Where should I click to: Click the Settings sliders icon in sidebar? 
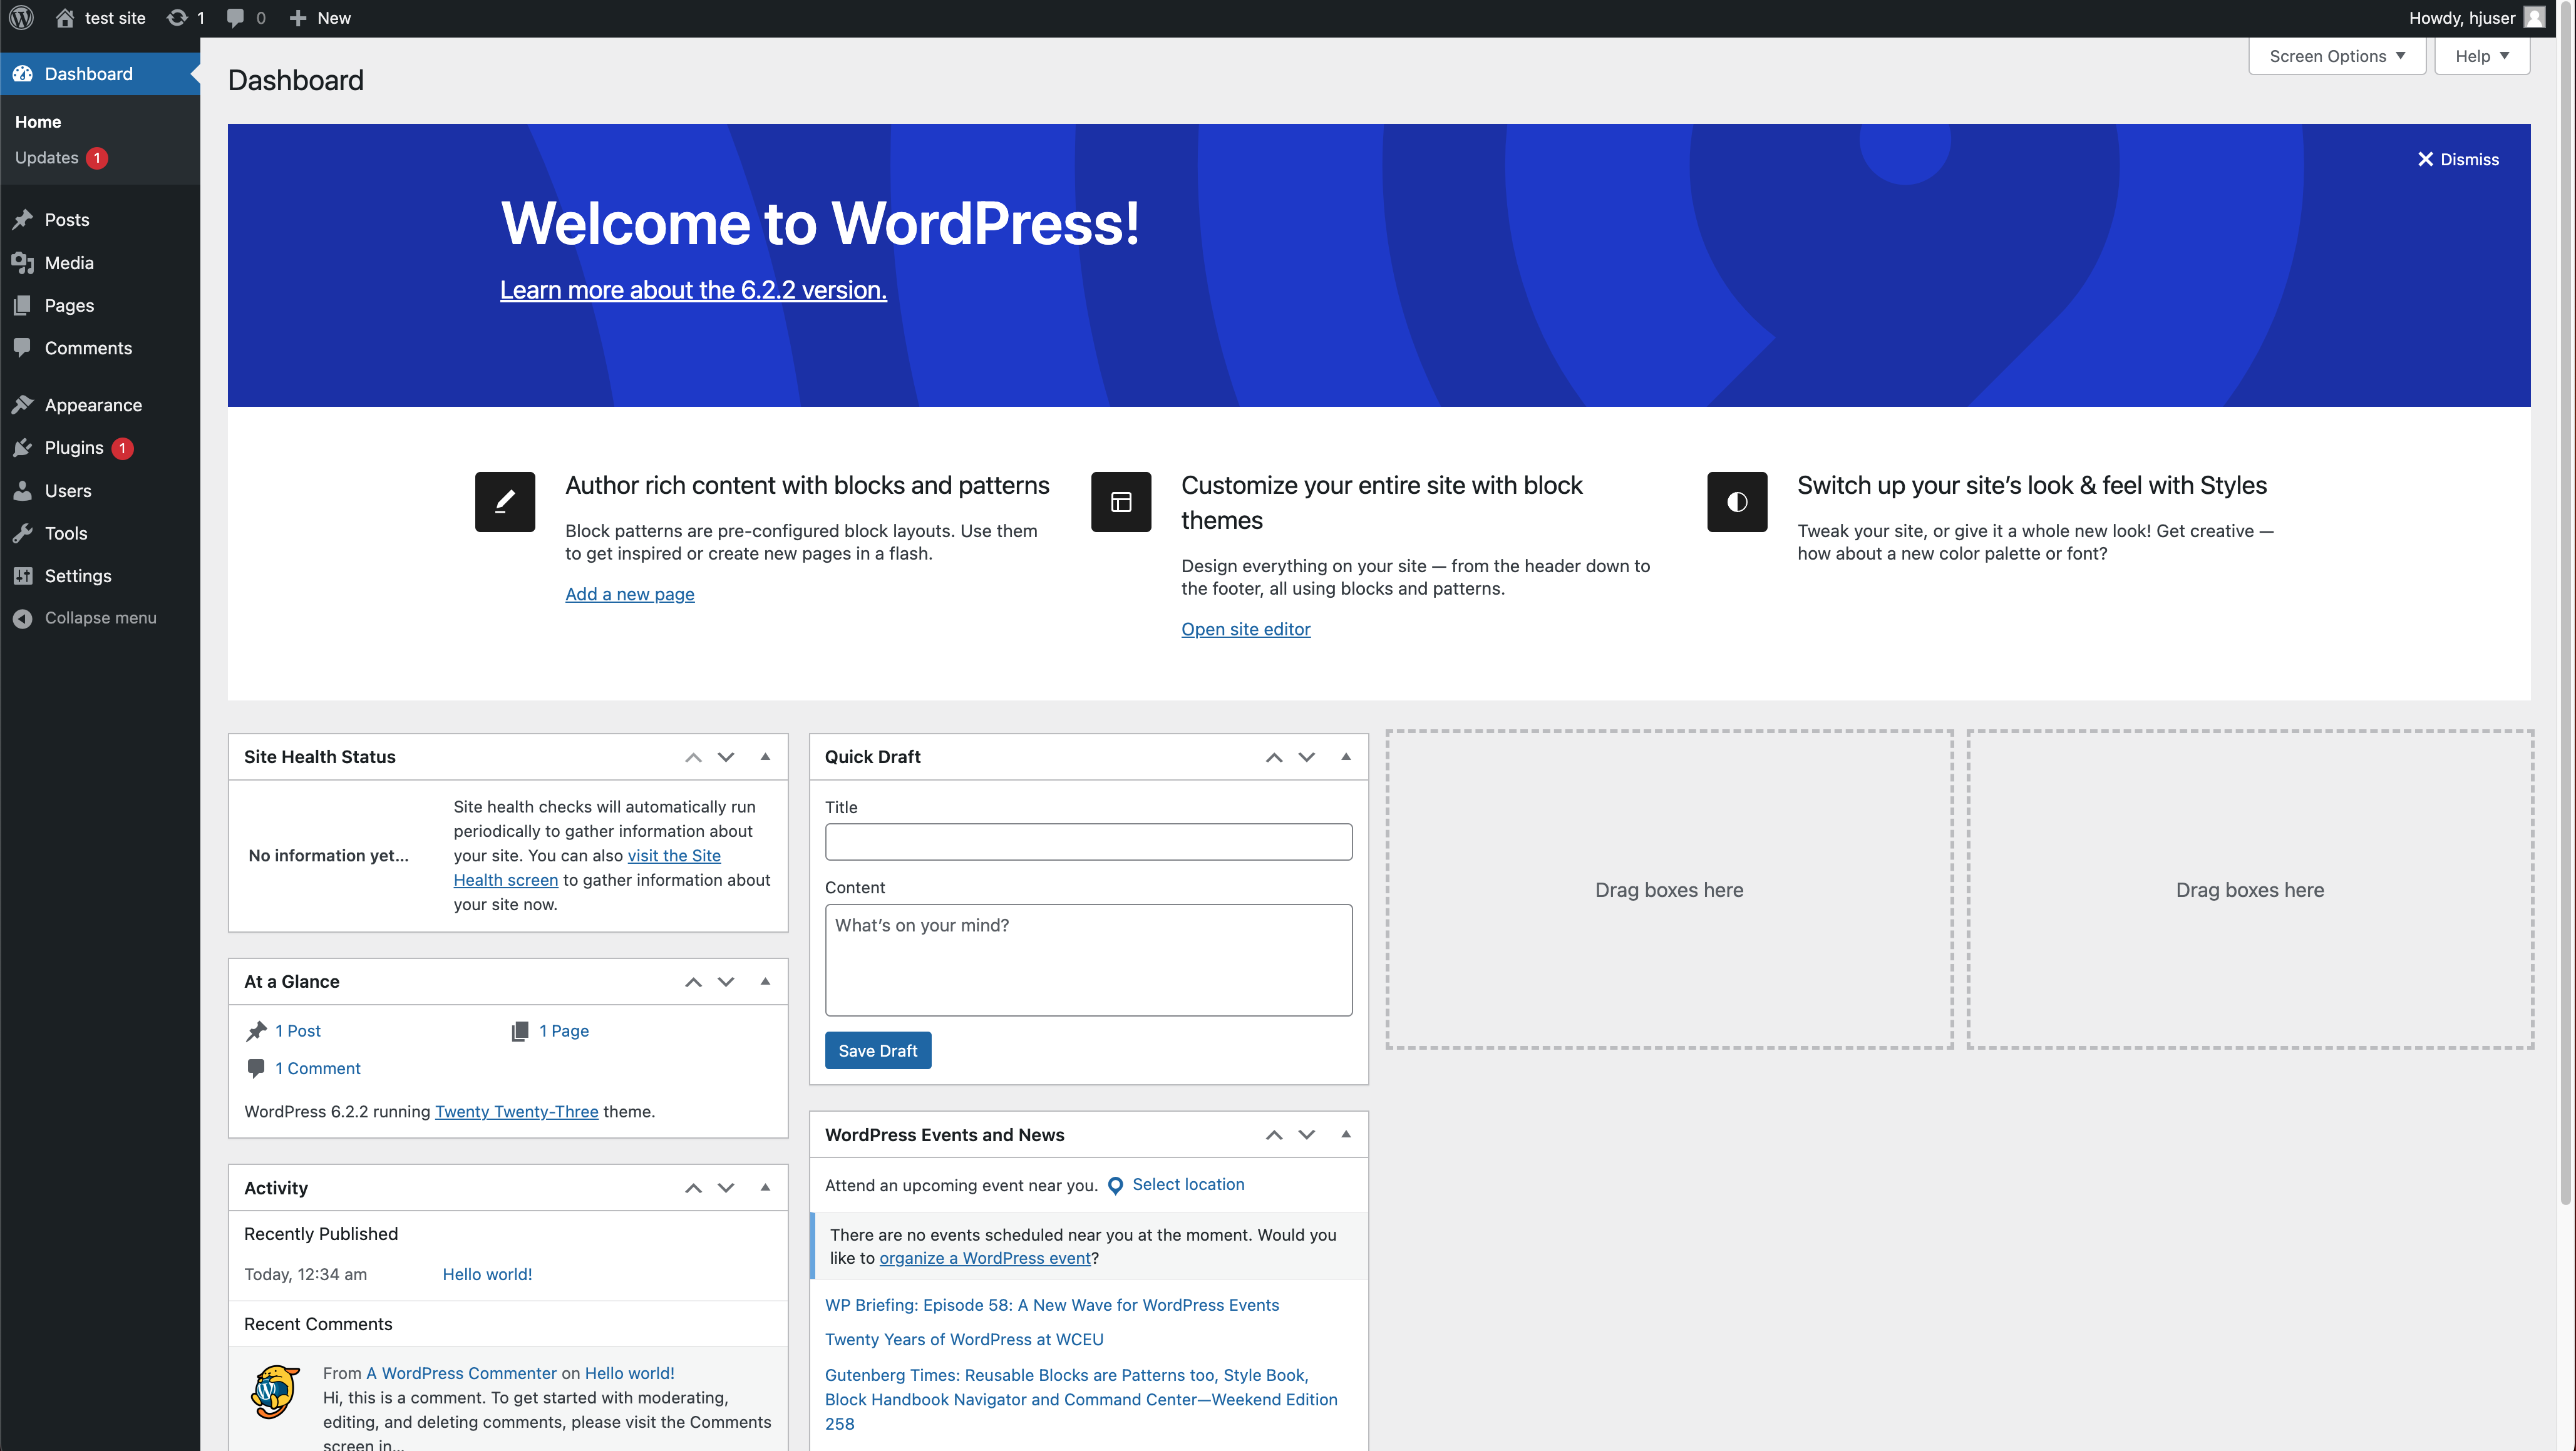[23, 576]
